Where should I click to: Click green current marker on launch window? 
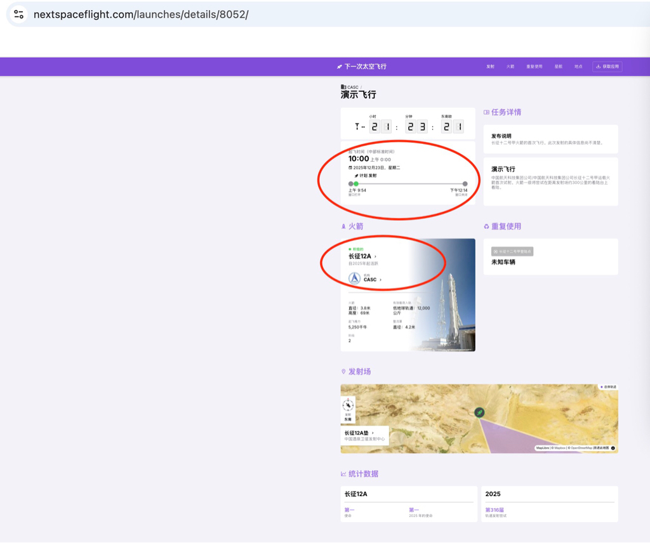[356, 183]
